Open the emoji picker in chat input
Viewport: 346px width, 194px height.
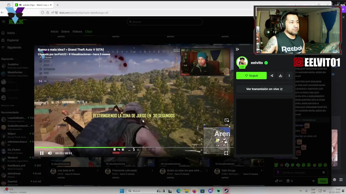pyautogui.click(x=324, y=173)
